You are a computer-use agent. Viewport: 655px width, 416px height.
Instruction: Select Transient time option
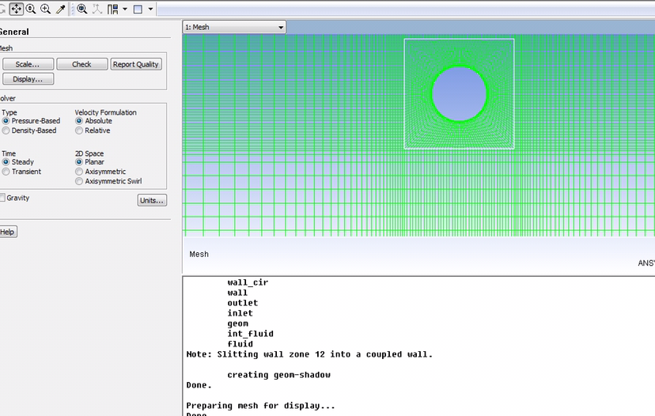(x=6, y=172)
